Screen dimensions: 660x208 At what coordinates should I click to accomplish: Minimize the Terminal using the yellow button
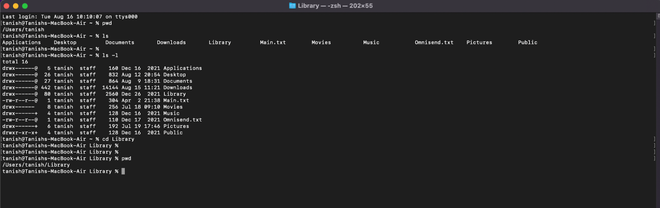(15, 6)
